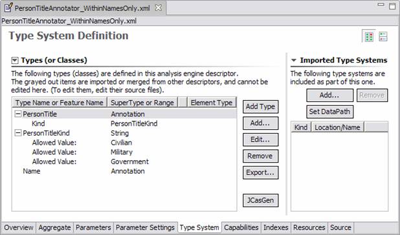The height and width of the screenshot is (235, 400).
Task: Open the Overview tab
Action: click(x=19, y=227)
